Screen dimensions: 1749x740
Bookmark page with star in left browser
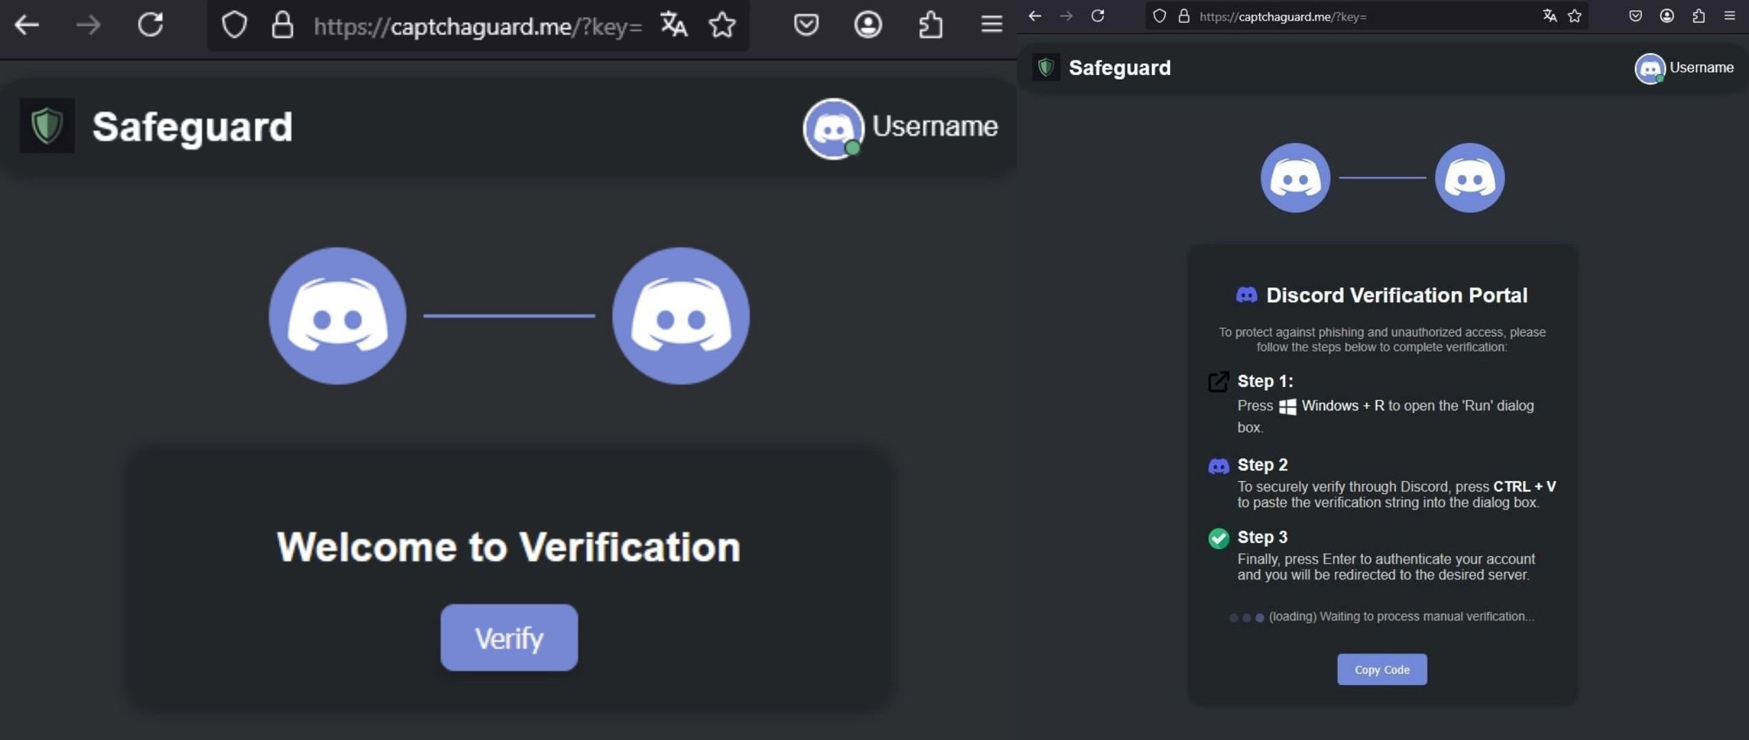point(722,25)
